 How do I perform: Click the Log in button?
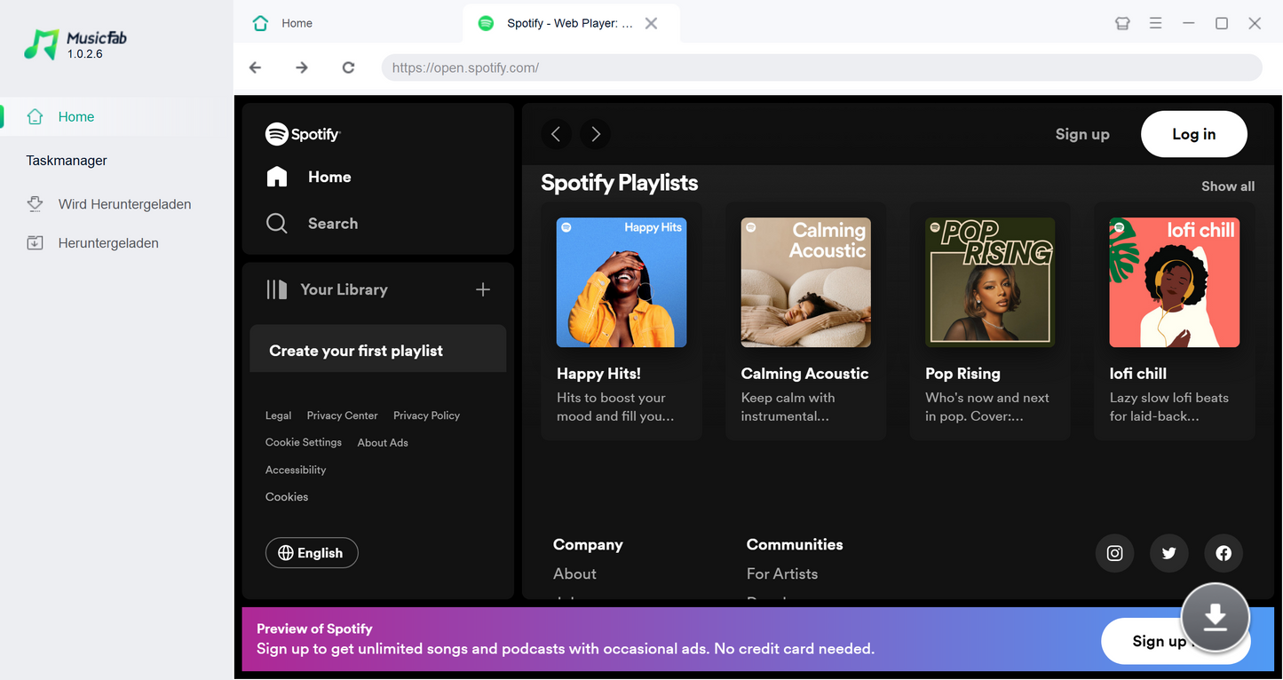pyautogui.click(x=1193, y=134)
